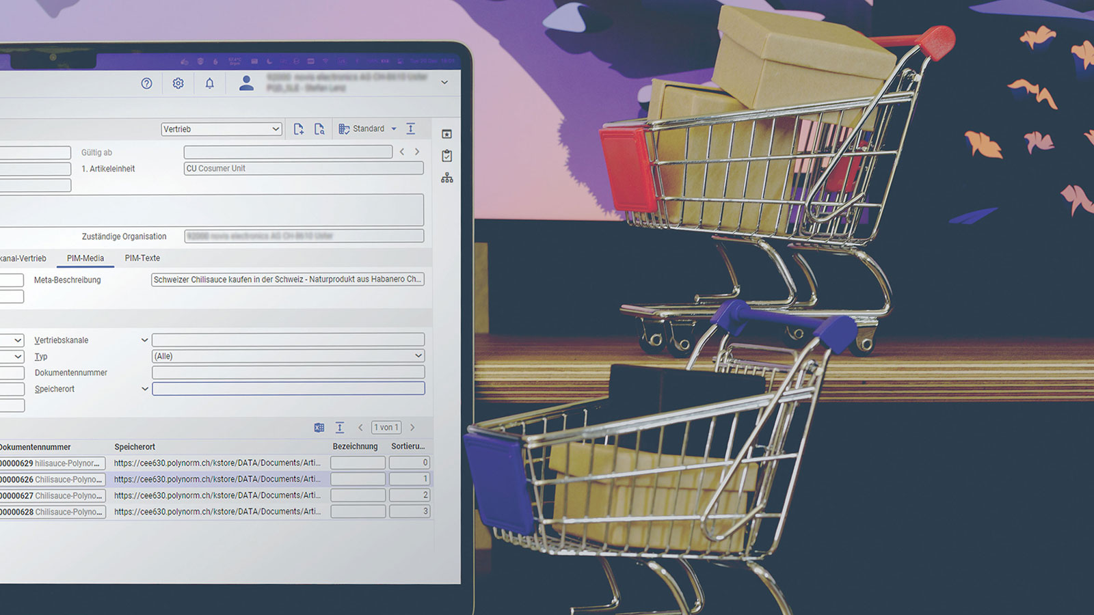Go to next page after 1 von 1
The height and width of the screenshot is (615, 1094).
tap(412, 428)
